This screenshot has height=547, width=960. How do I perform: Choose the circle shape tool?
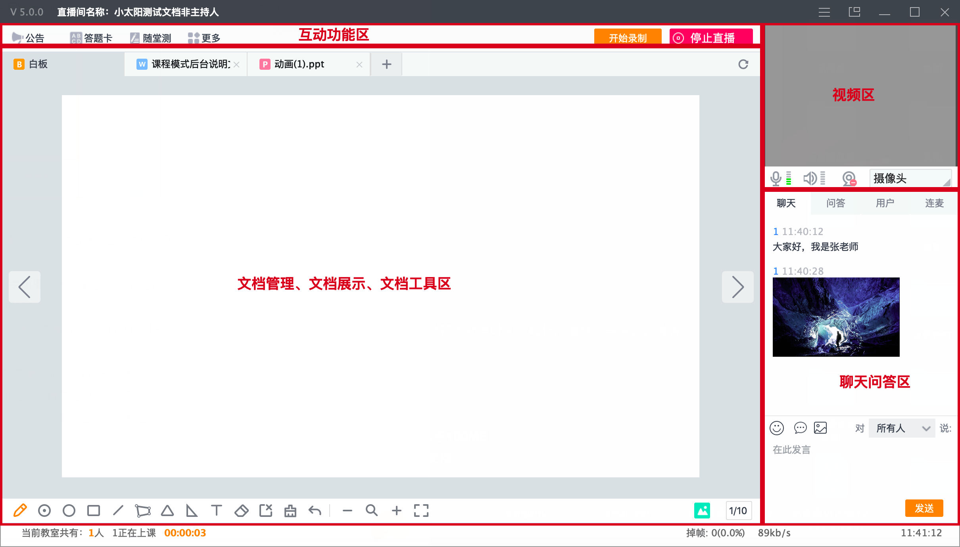point(69,511)
